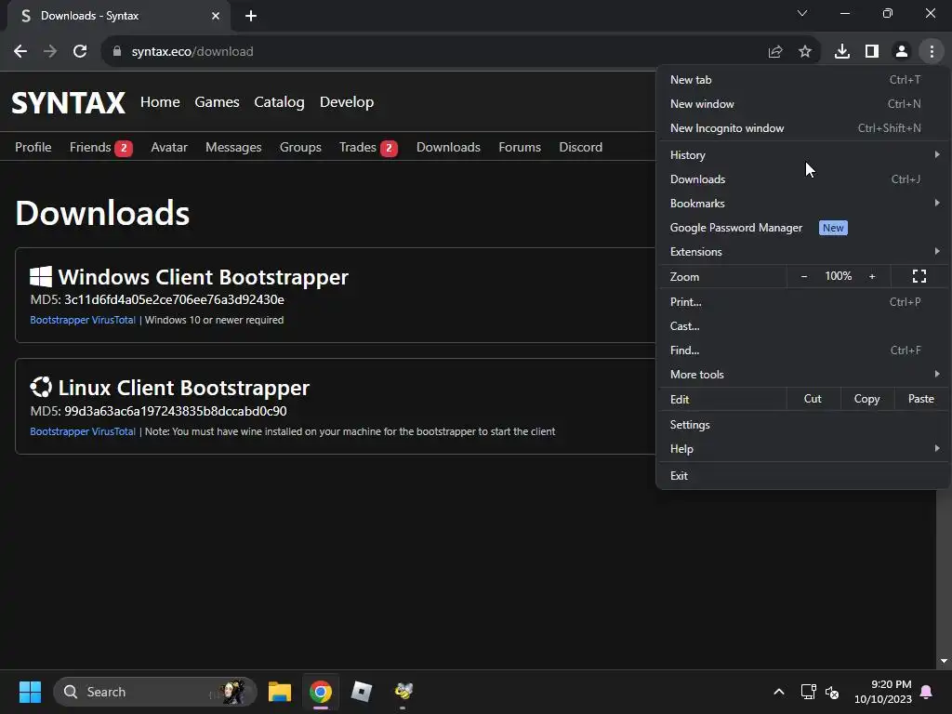The width and height of the screenshot is (952, 714).
Task: Open a new tab with plus button
Action: pos(251,16)
